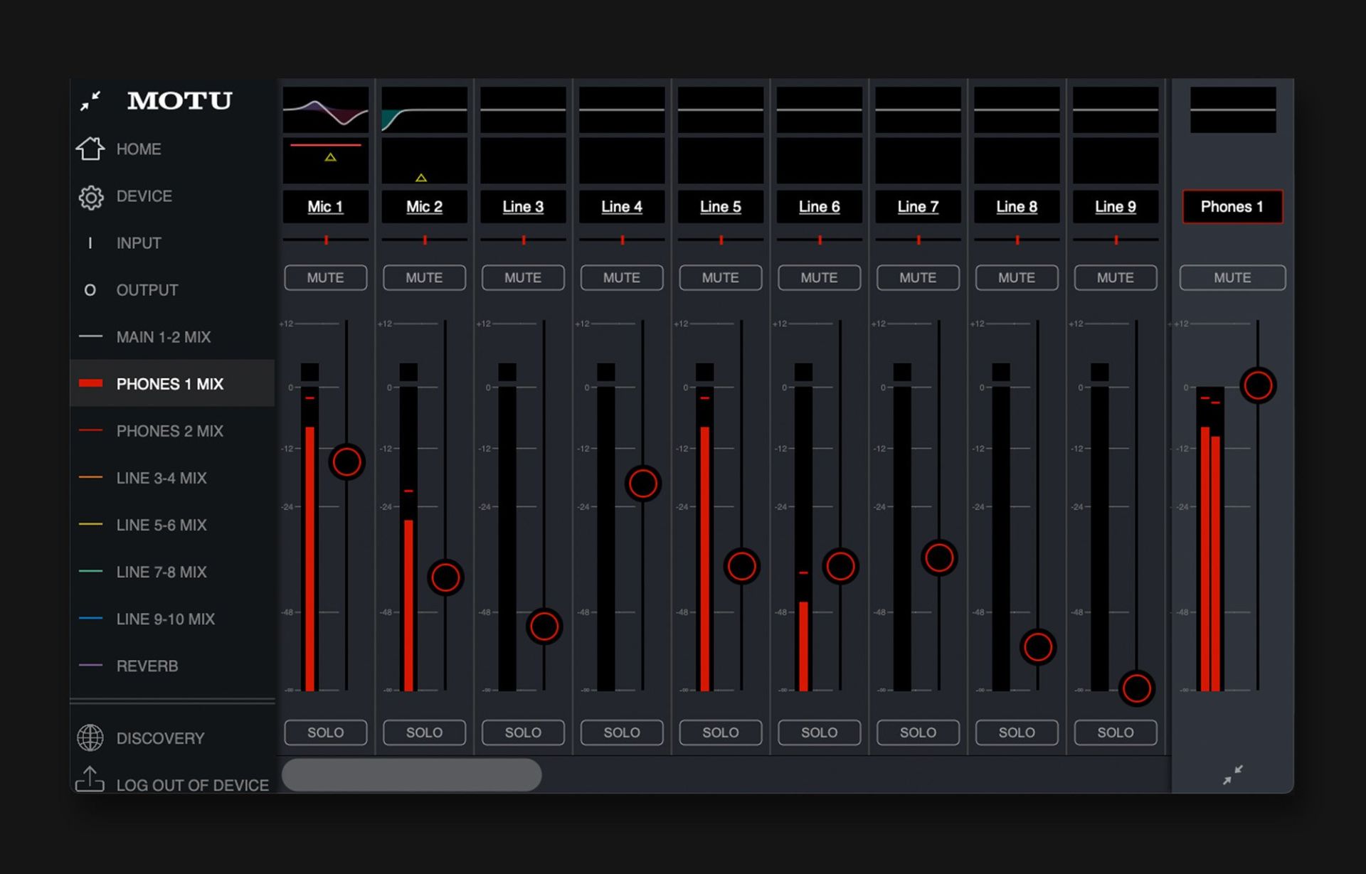Screen dimensions: 1366x874
Task: Solo the Line 6 channel
Action: pyautogui.click(x=820, y=732)
